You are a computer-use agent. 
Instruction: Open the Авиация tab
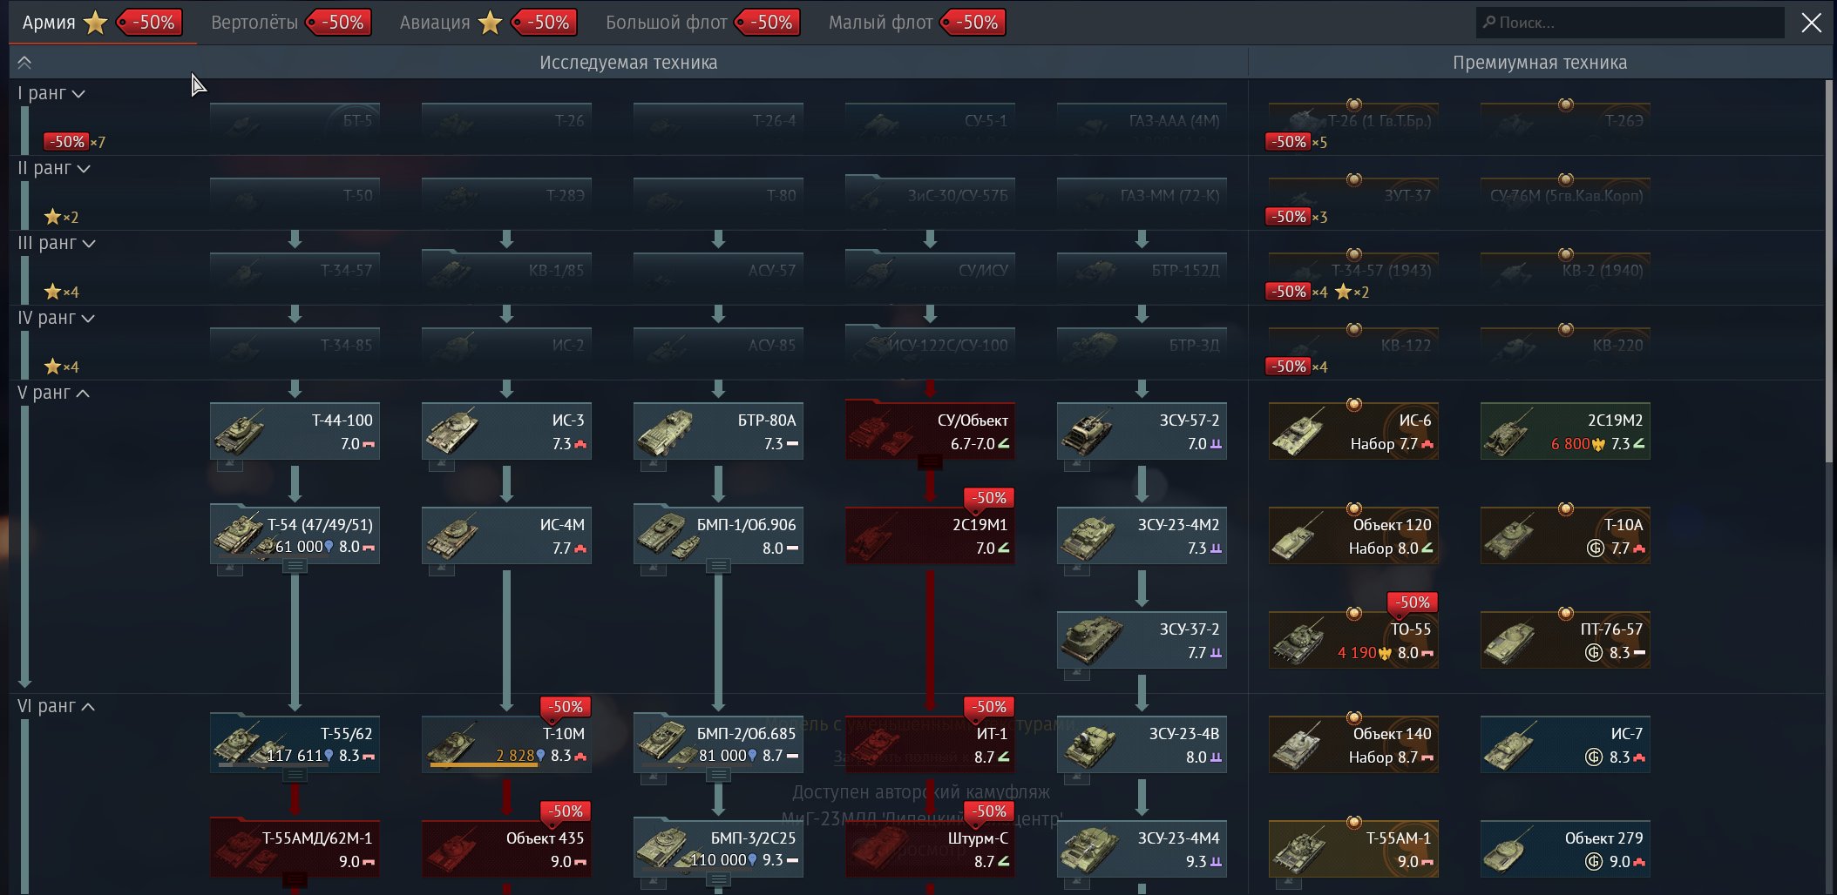pos(435,23)
